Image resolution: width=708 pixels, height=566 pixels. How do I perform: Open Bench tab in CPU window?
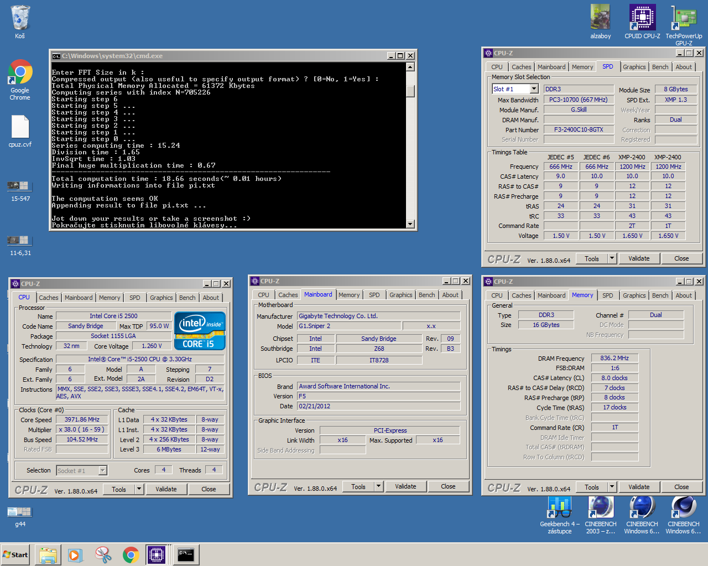[188, 298]
